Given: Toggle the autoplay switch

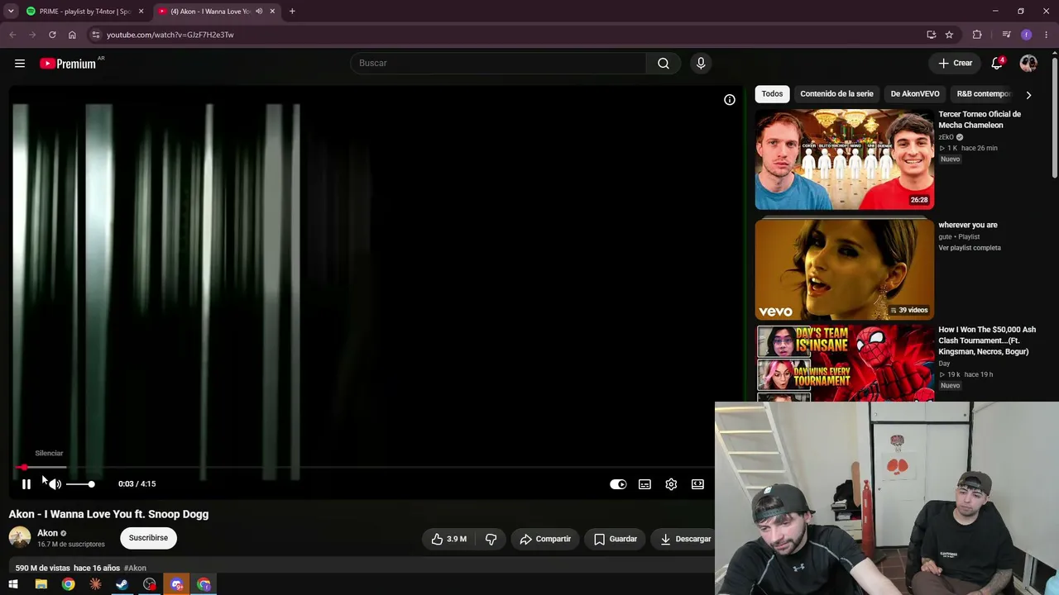Looking at the screenshot, I should pos(618,484).
